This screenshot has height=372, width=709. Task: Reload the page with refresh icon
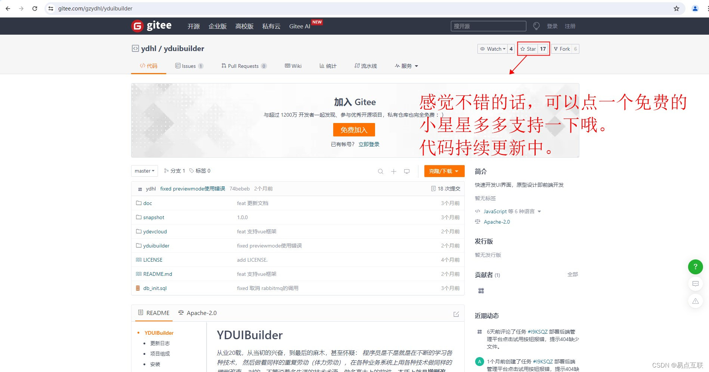click(35, 8)
